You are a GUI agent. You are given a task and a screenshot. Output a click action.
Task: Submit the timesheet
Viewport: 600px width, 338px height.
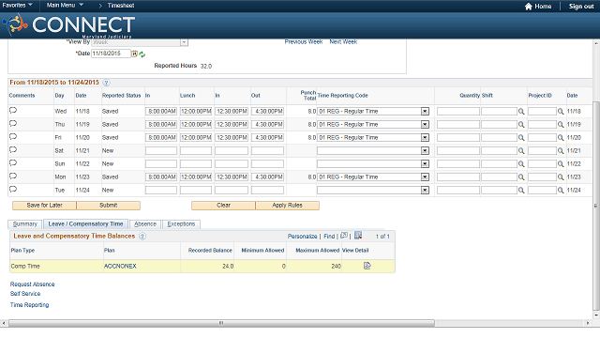click(x=109, y=206)
